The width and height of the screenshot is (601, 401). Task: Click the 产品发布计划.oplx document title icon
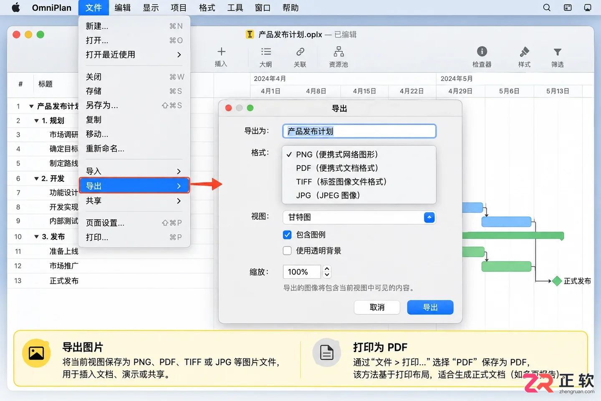[250, 34]
